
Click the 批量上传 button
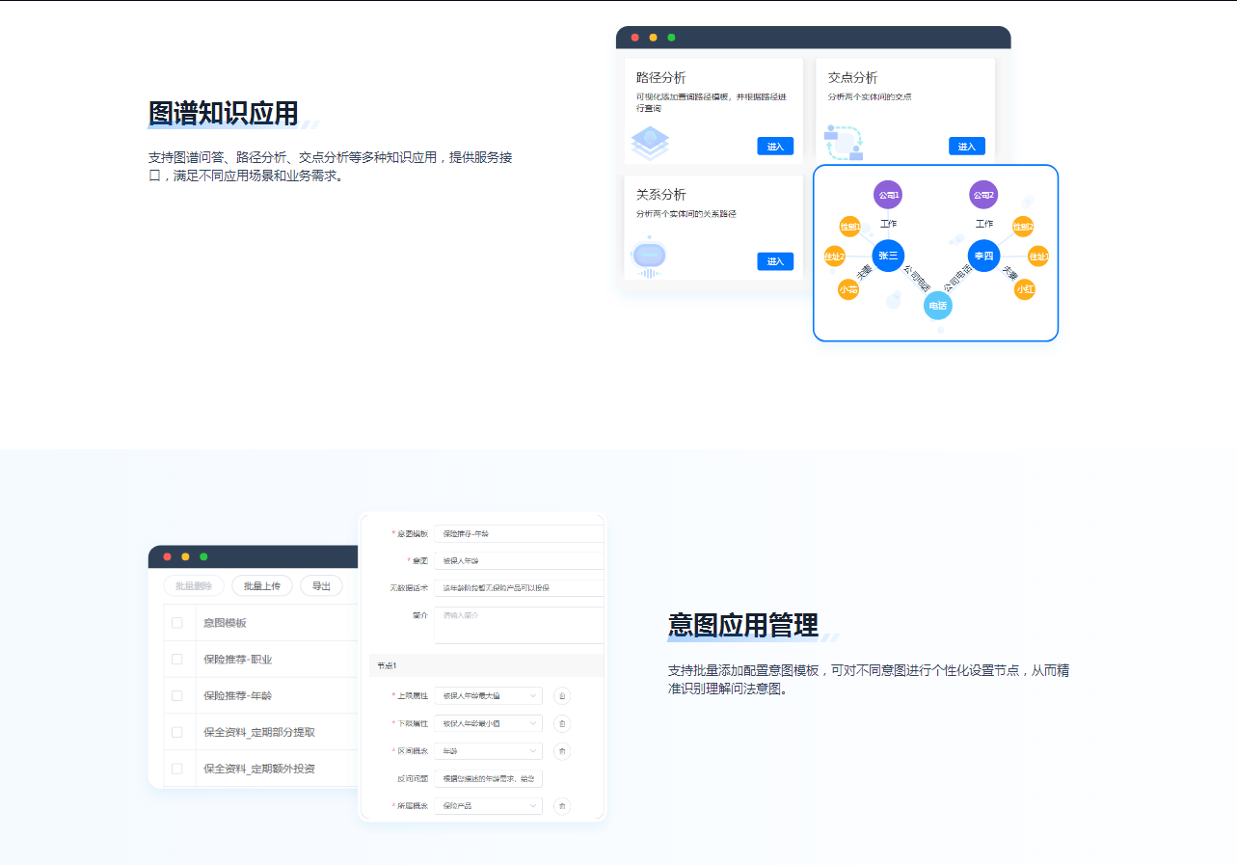(262, 585)
